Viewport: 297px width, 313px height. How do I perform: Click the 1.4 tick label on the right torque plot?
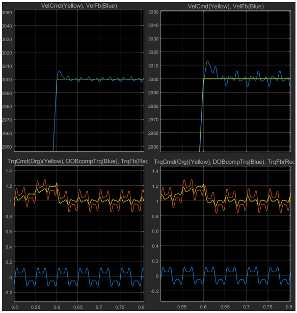coord(155,171)
